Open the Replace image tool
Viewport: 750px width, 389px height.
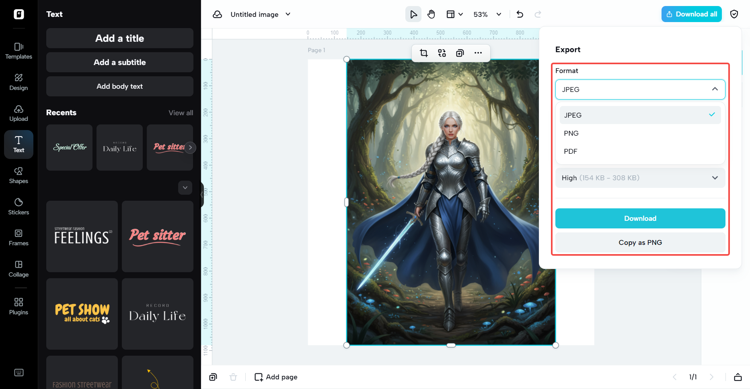[x=442, y=53]
